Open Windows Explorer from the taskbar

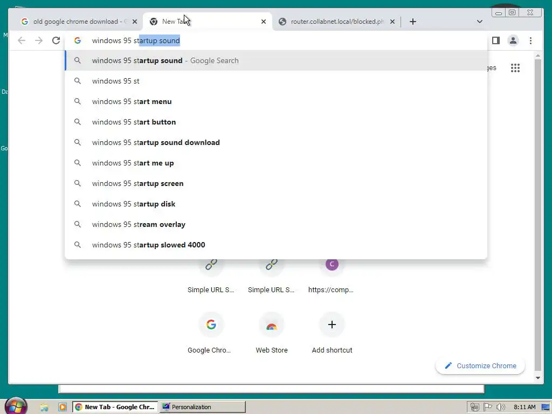44,407
